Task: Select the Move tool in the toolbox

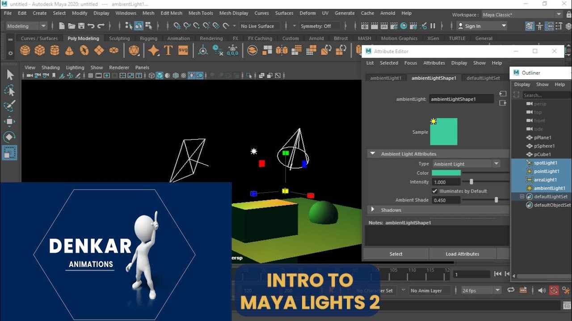Action: coord(9,121)
